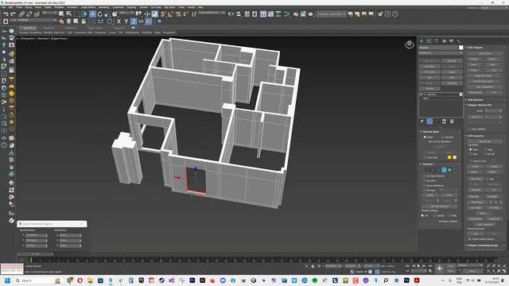Open the Create command panel tab
This screenshot has width=509, height=286.
[x=422, y=41]
